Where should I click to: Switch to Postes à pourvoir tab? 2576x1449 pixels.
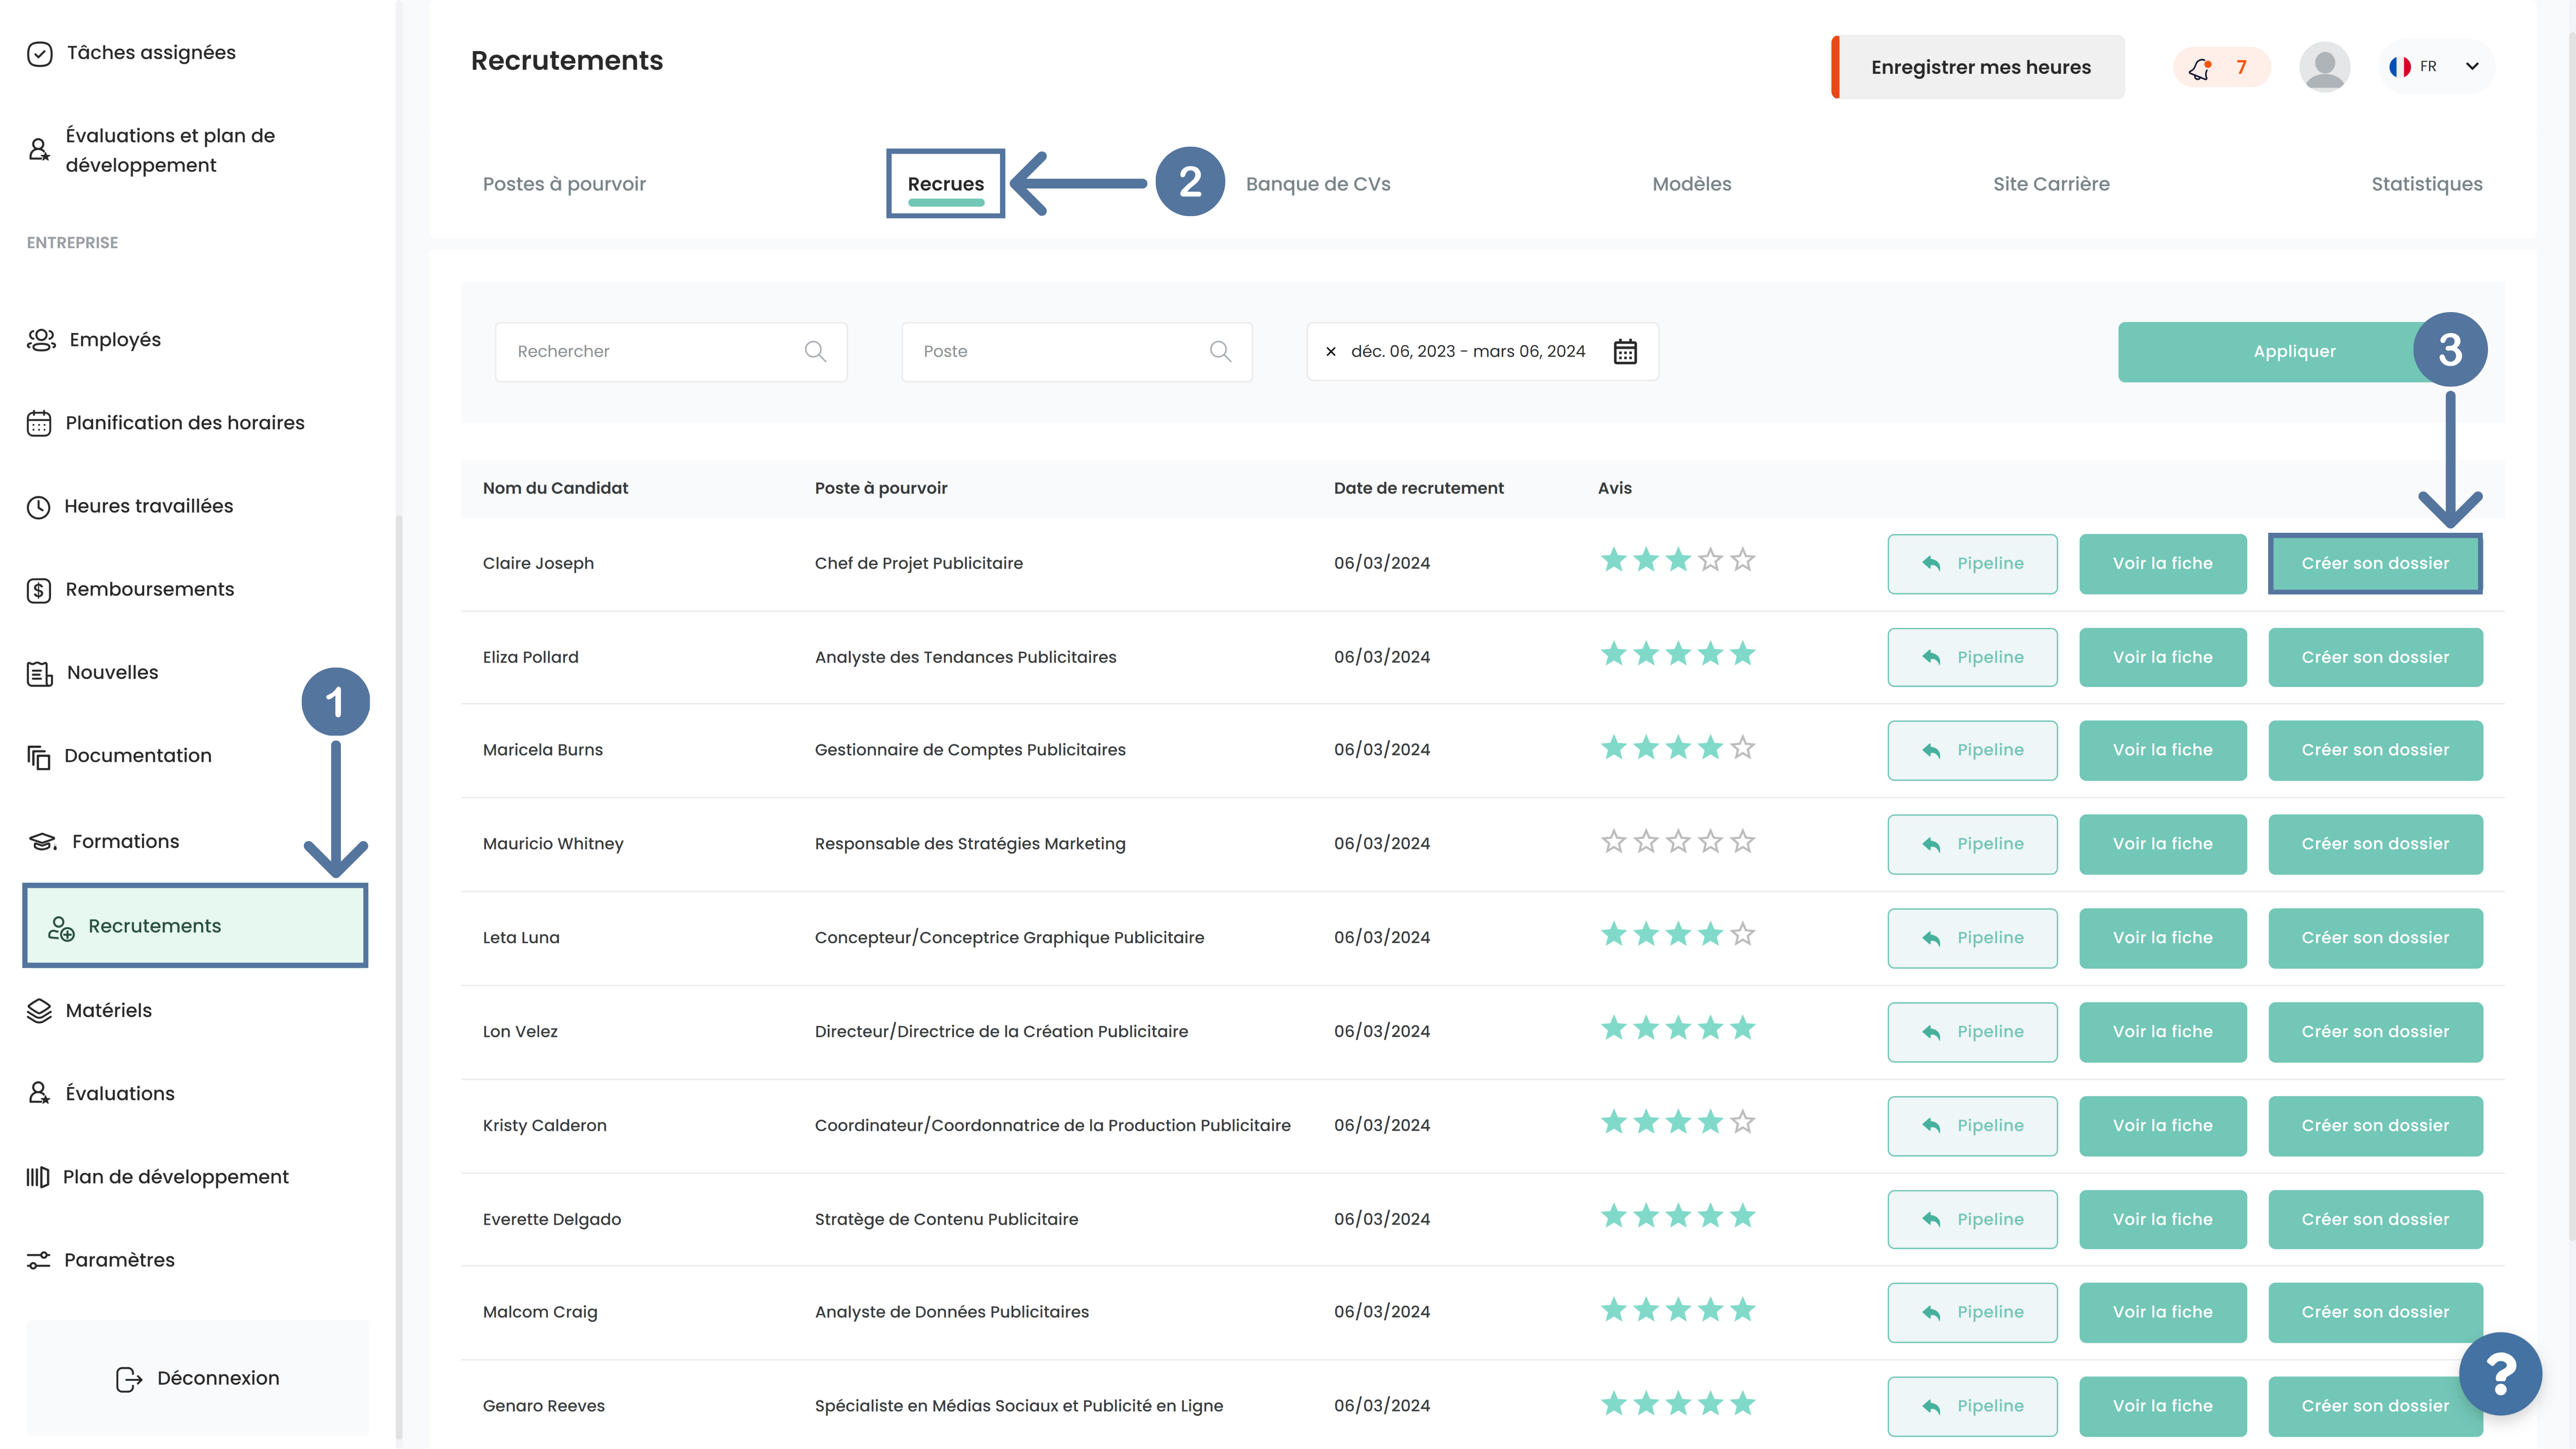pyautogui.click(x=564, y=184)
